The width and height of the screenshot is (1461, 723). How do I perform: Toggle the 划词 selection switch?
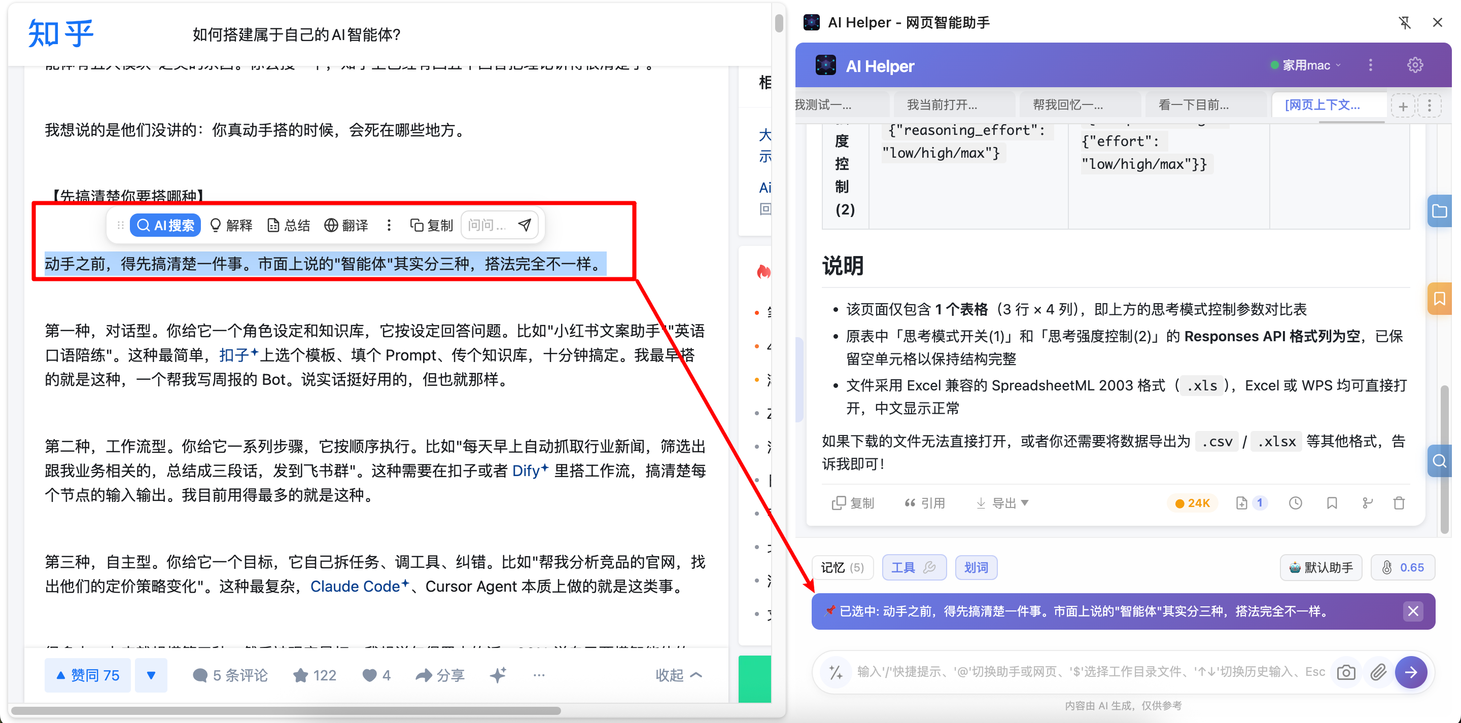[976, 568]
